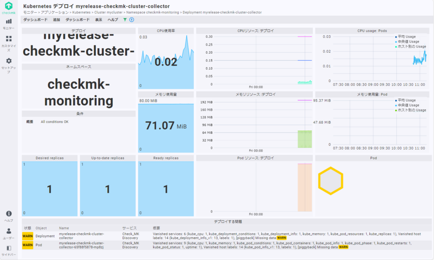Click the Desired replicas tile

tap(50, 188)
